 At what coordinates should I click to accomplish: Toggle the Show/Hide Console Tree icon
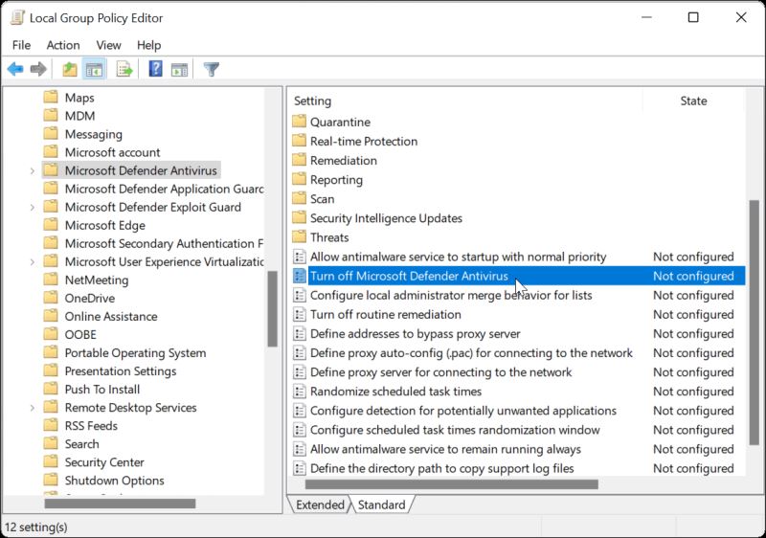point(94,69)
